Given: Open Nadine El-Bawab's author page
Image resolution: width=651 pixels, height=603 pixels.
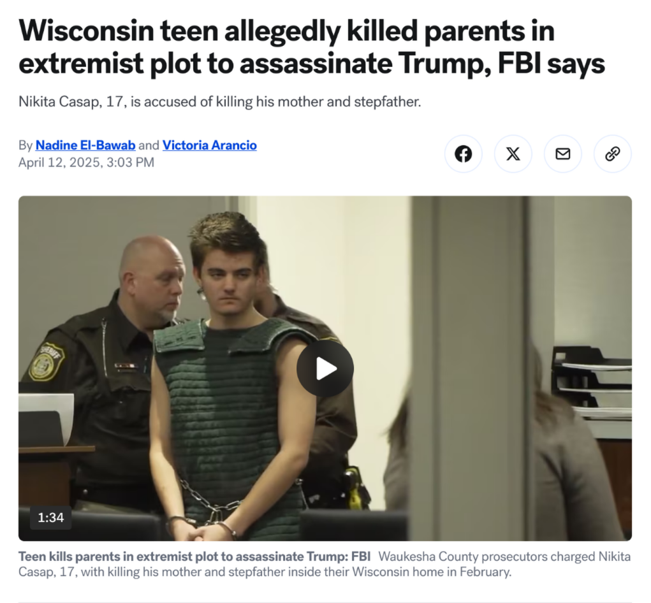Looking at the screenshot, I should point(85,145).
